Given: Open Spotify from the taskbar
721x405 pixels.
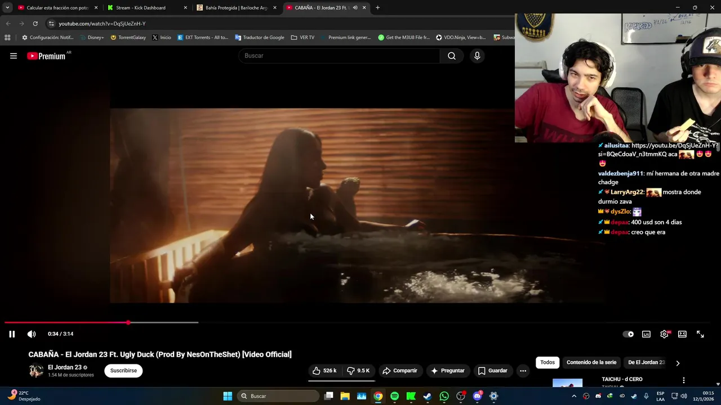Looking at the screenshot, I should (394, 396).
